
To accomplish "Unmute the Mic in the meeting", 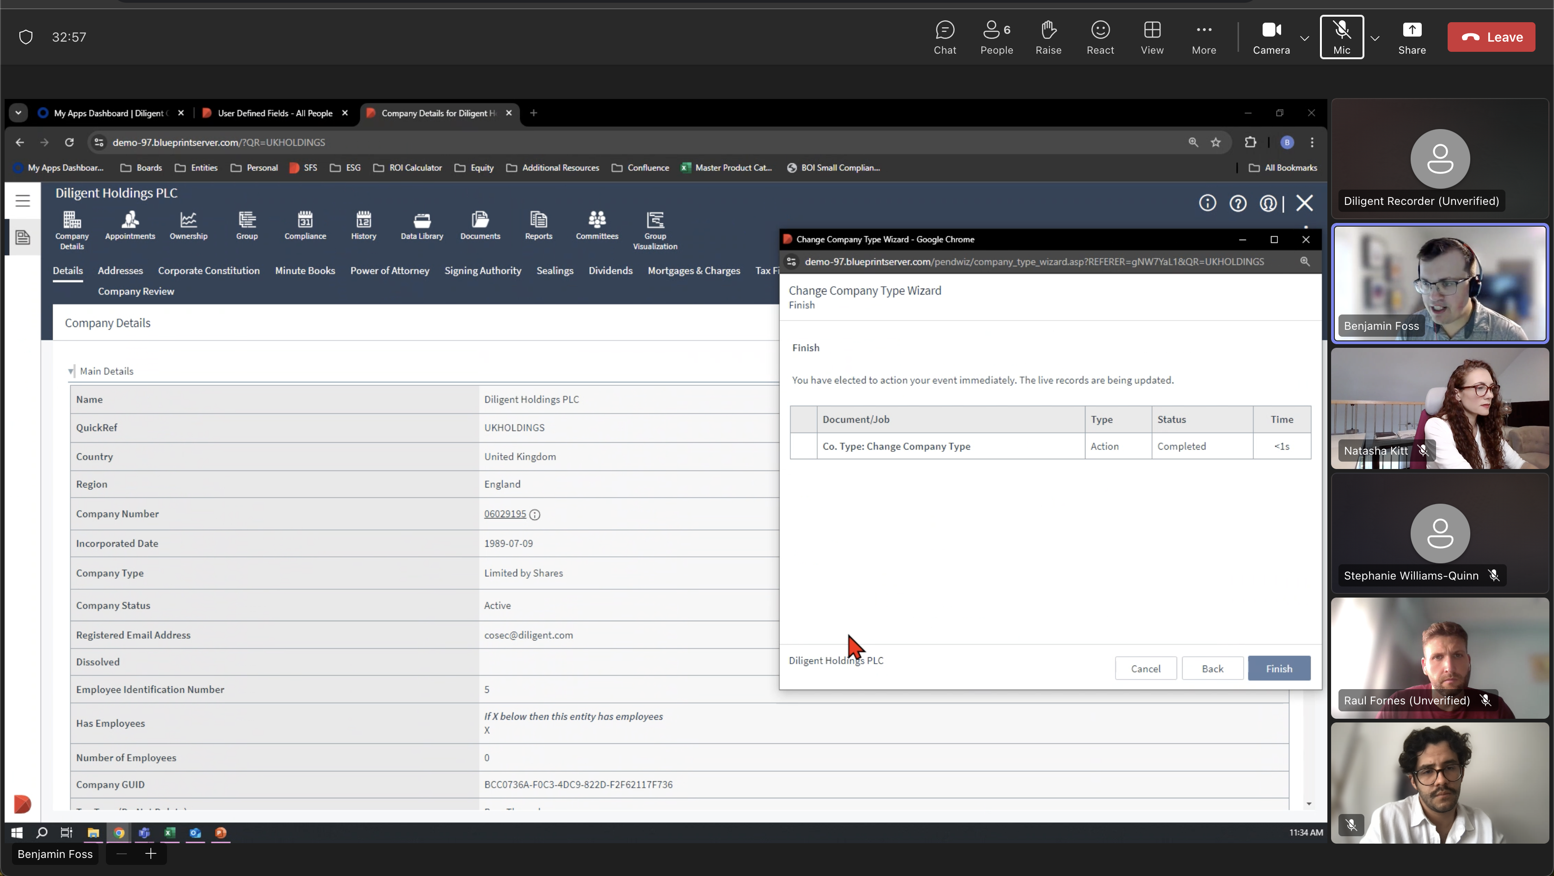I will coord(1342,37).
